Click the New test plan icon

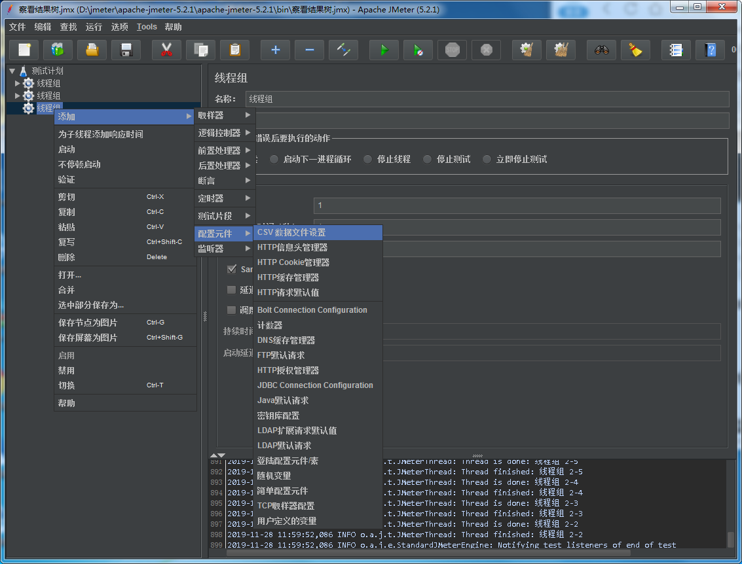pos(24,50)
